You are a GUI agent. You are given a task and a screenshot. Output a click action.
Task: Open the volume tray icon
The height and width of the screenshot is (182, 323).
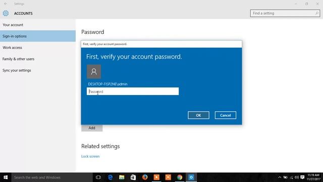297,177
